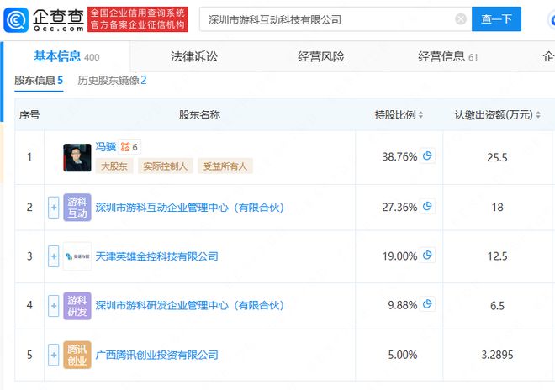Click the 腾讯创业 logo badge
555x390 pixels.
point(77,355)
